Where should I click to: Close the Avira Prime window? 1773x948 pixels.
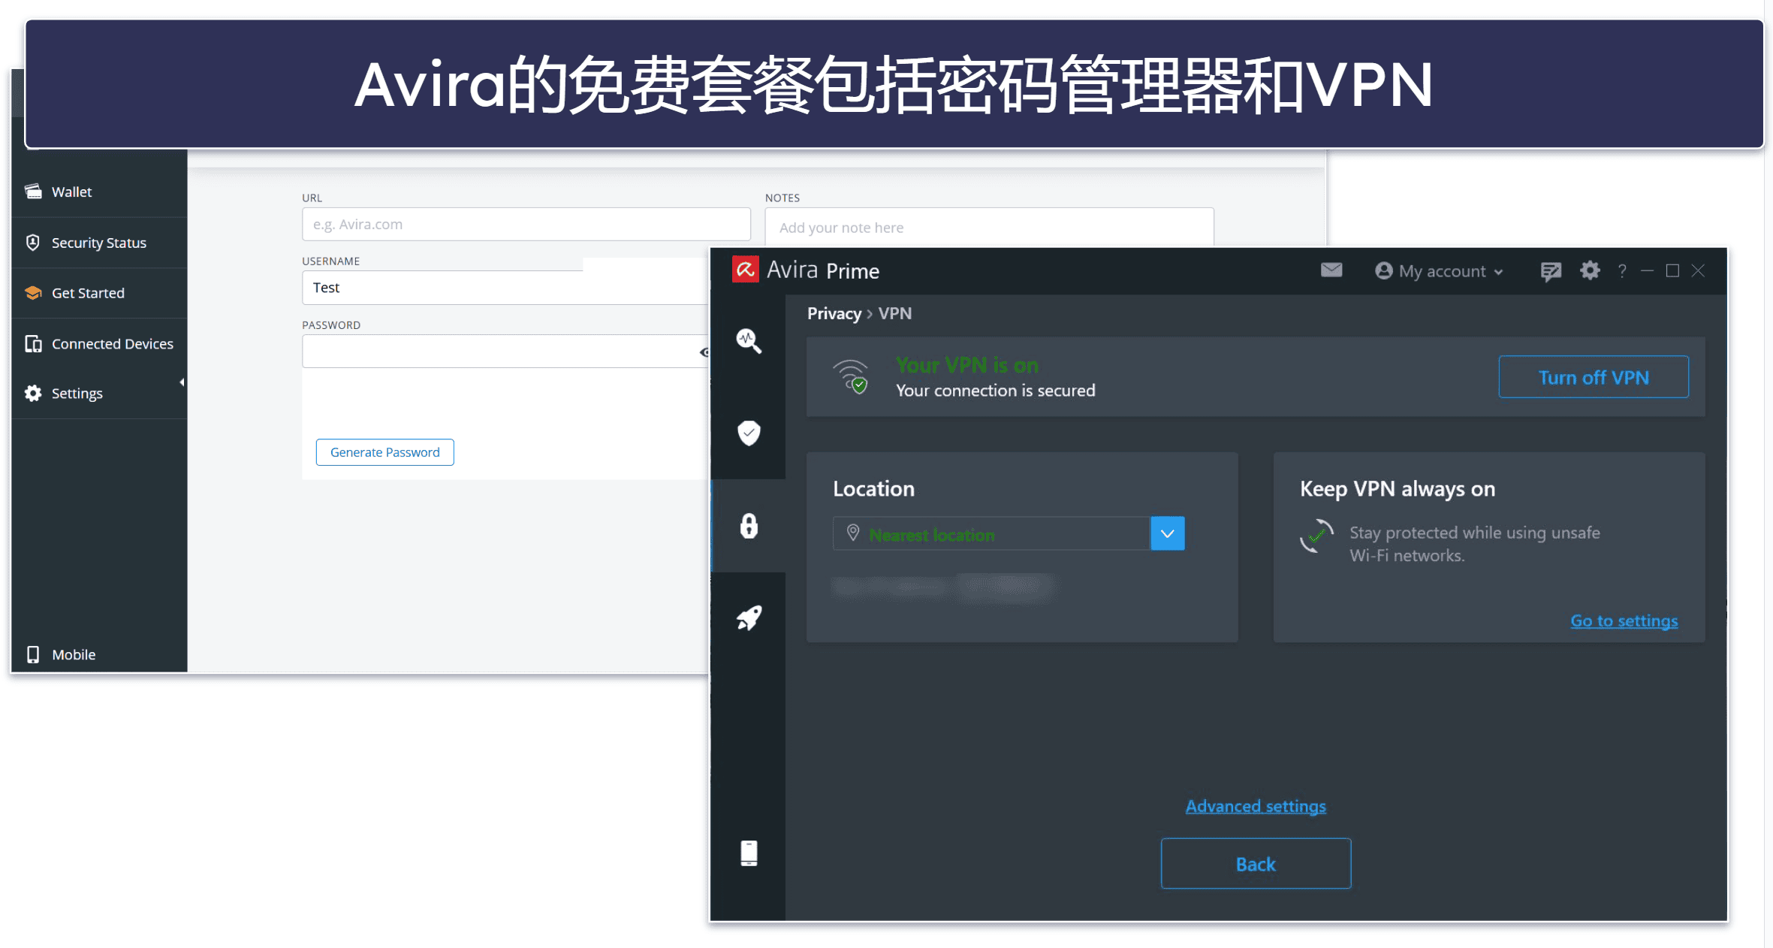pos(1698,270)
